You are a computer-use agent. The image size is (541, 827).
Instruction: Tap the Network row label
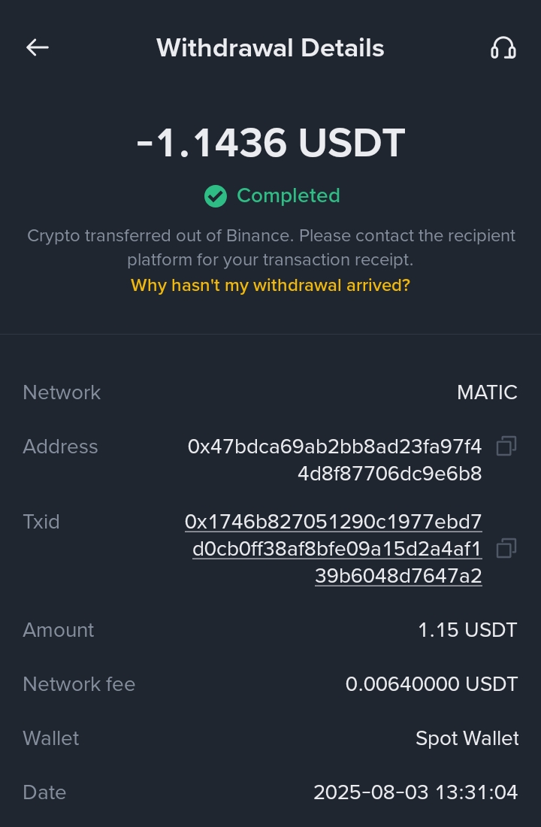[x=62, y=392]
